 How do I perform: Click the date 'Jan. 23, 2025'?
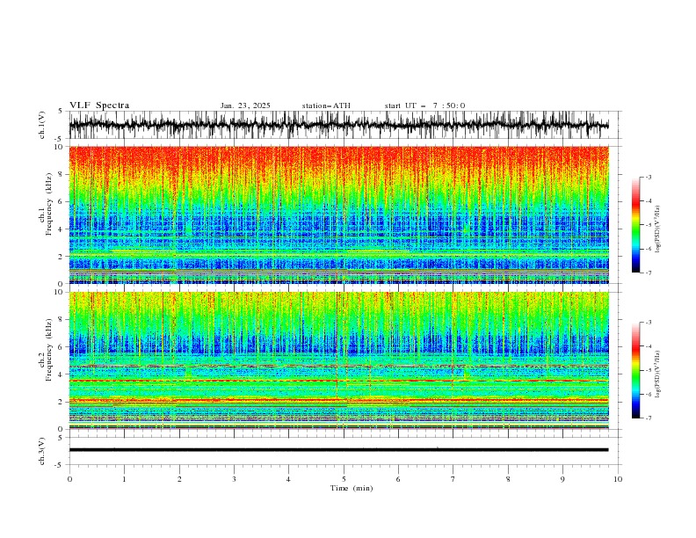245,105
